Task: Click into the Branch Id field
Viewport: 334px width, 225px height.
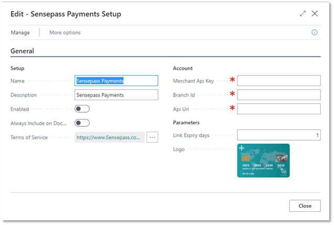Action: click(279, 95)
